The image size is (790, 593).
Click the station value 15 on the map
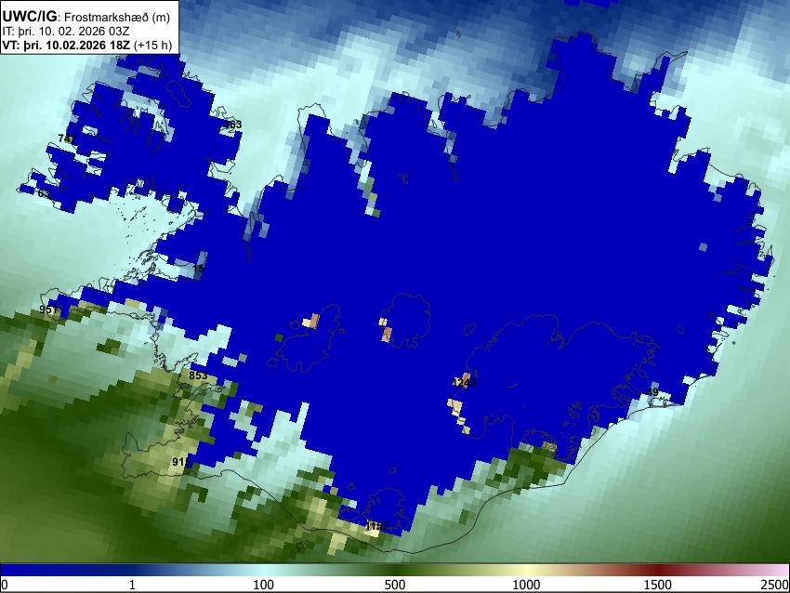click(x=199, y=269)
